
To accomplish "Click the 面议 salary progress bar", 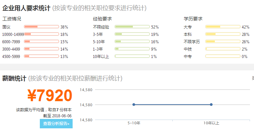I will click(x=41, y=27).
